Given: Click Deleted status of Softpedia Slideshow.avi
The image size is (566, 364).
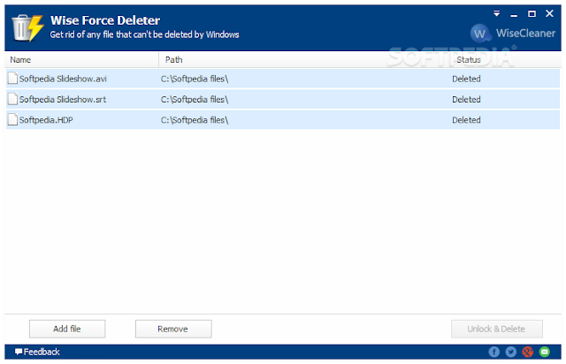Looking at the screenshot, I should [466, 79].
